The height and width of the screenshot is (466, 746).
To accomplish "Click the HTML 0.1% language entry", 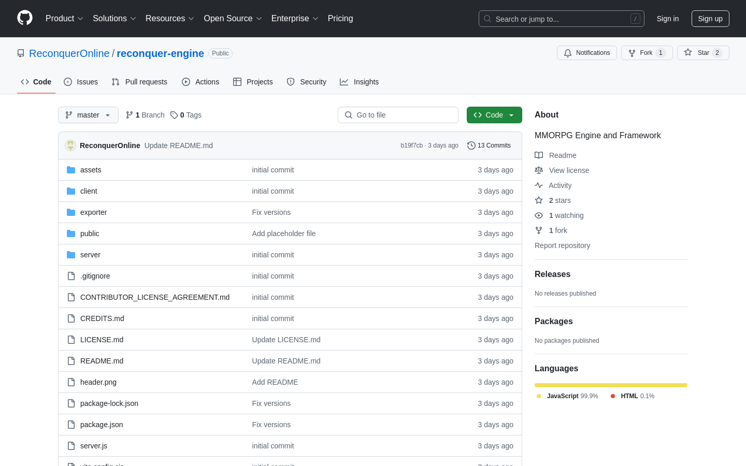I will [632, 396].
